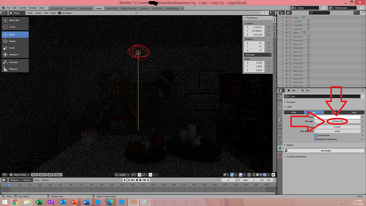
Task: Click the Max Bounces 1024 field
Action: 337,131
